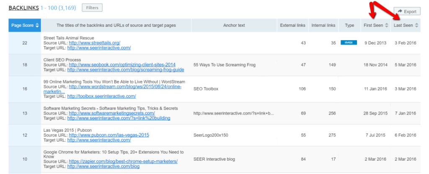Click the BACKLINKS heading
429x174 pixels.
click(24, 8)
